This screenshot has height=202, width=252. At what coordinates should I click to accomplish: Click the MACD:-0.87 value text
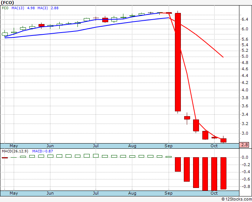click(43, 151)
